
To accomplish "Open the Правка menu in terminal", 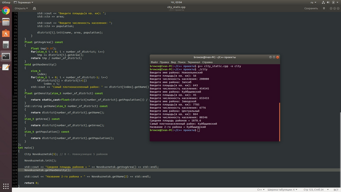I will pos(164,62).
